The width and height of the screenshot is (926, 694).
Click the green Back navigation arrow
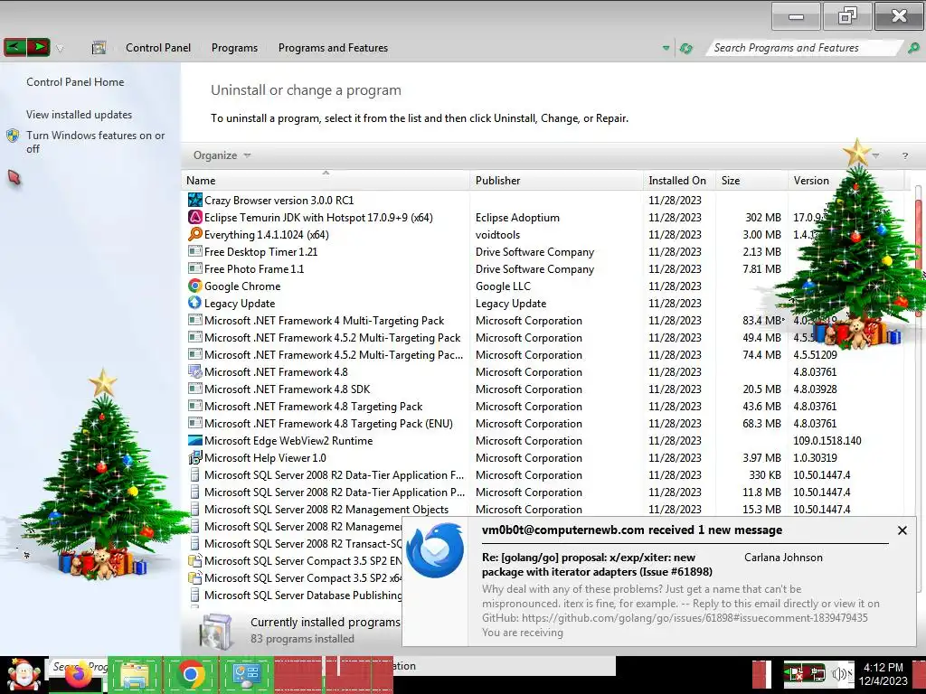pyautogui.click(x=14, y=47)
